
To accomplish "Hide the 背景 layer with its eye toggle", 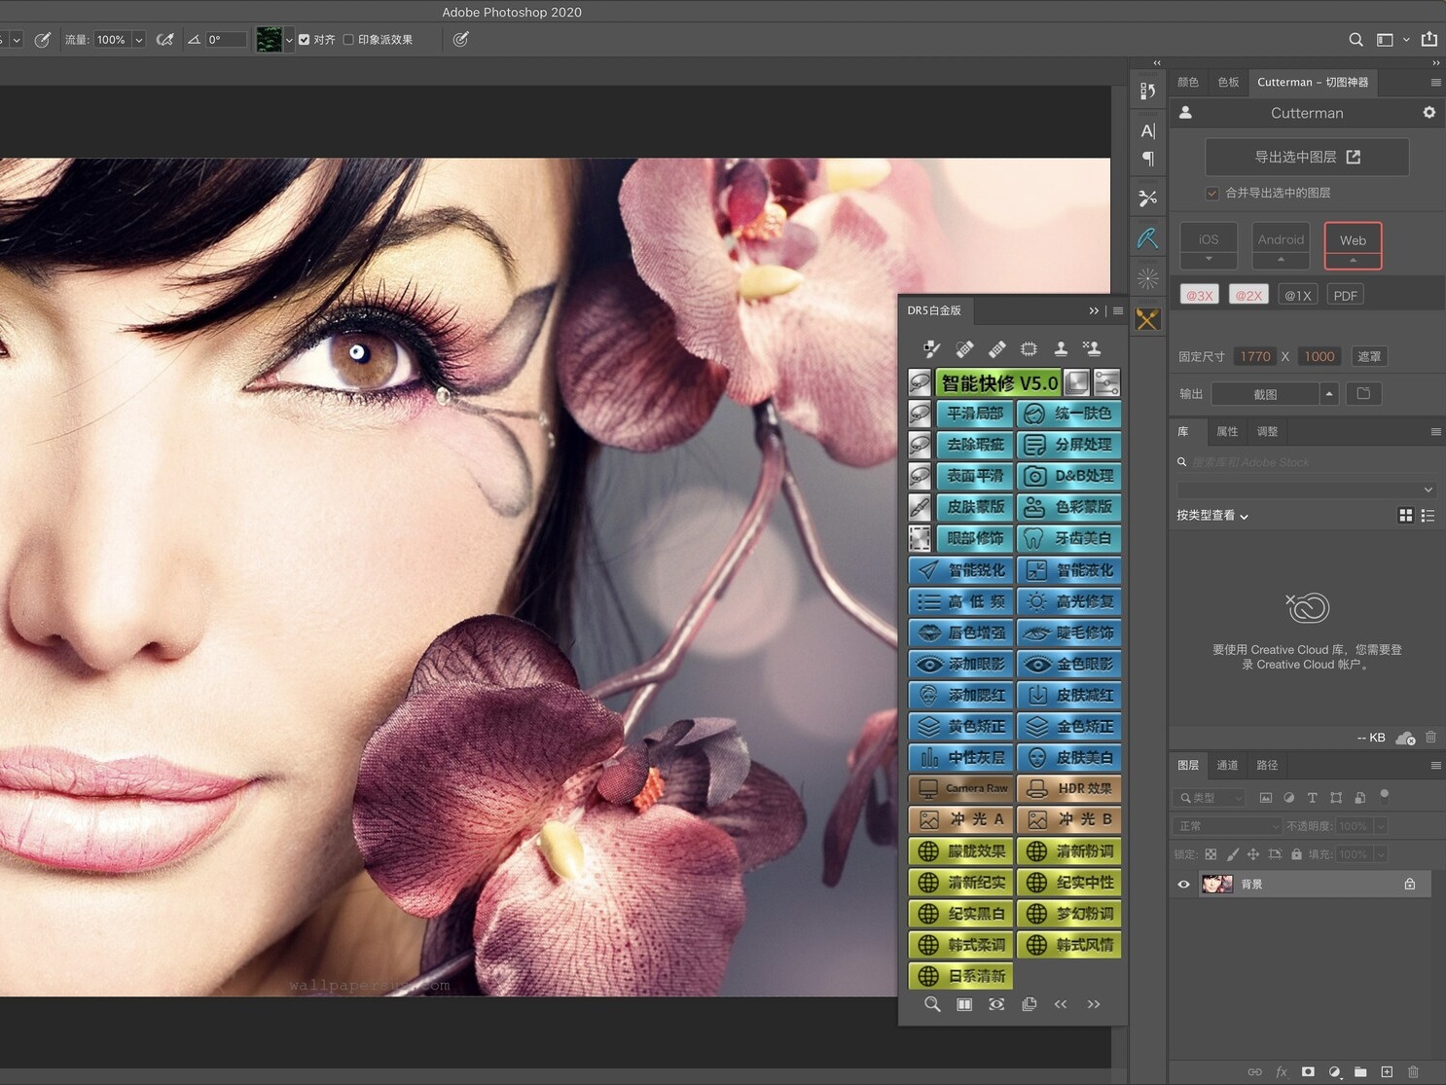I will [x=1183, y=884].
